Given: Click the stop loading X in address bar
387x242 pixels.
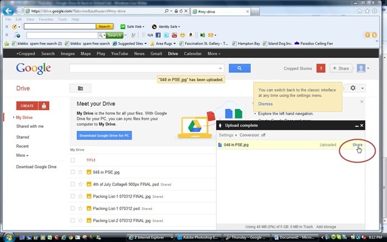Looking at the screenshot, I should coord(186,11).
